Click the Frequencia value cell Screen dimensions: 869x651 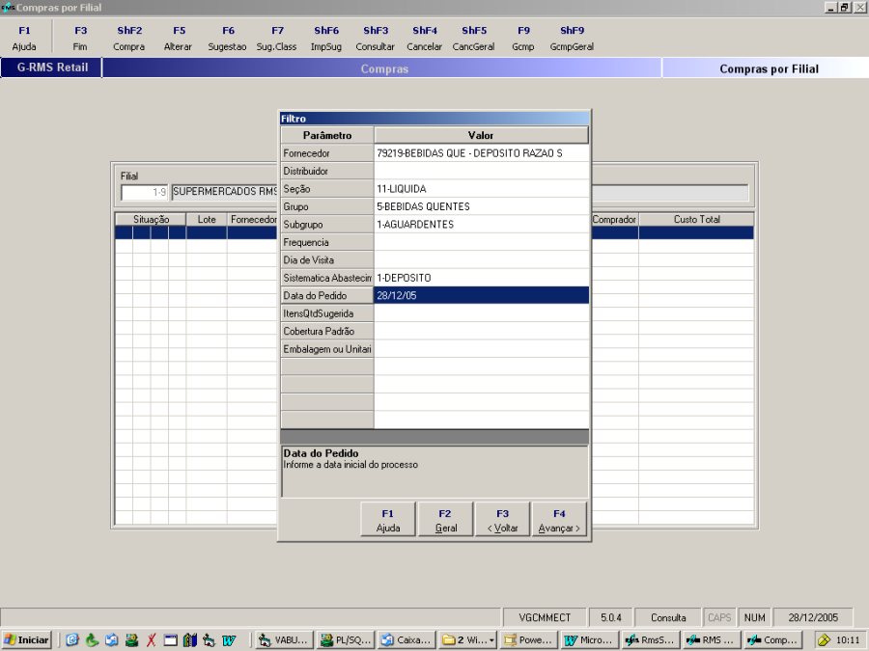click(481, 242)
